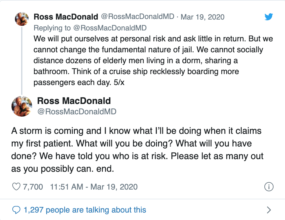The width and height of the screenshot is (285, 220).
Task: Click the Mar 19, 2020 date link
Action: pos(202,17)
